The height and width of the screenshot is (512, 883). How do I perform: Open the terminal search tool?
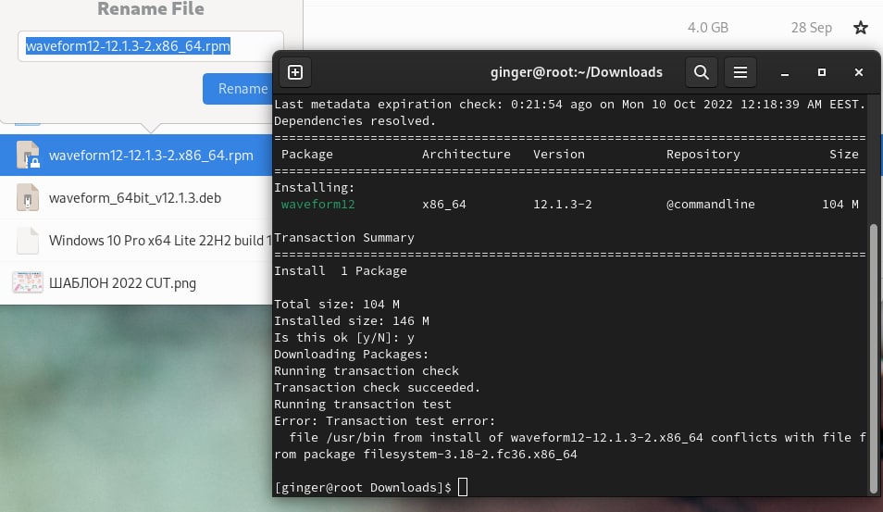pos(701,72)
